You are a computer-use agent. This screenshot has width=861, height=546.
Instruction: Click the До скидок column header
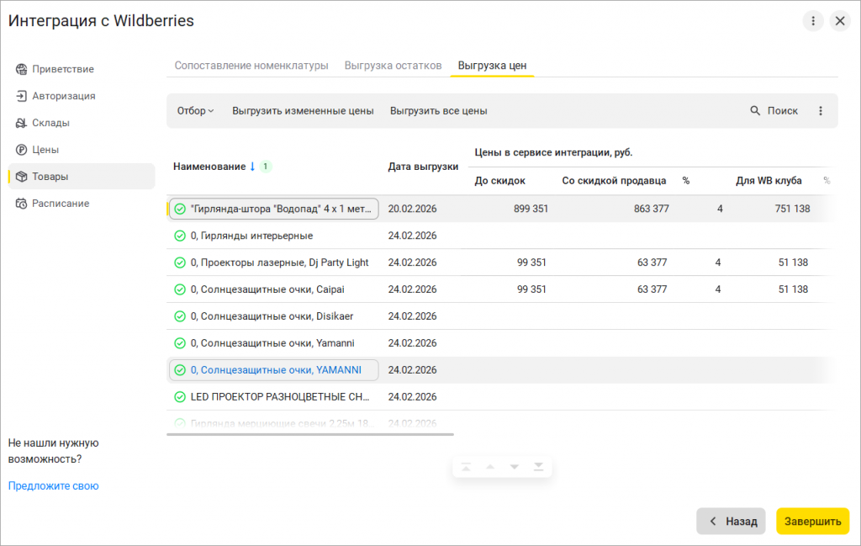tap(500, 181)
